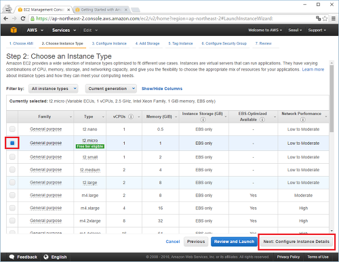Select the t2.medium instance checkbox
Viewport: 339px width, 262px height.
[12, 170]
